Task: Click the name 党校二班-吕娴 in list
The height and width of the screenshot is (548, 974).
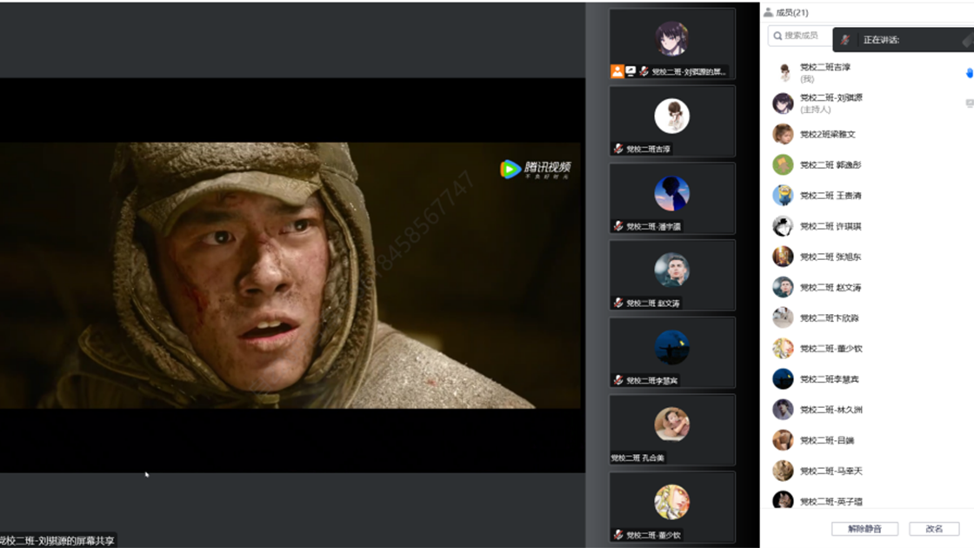Action: pos(827,440)
